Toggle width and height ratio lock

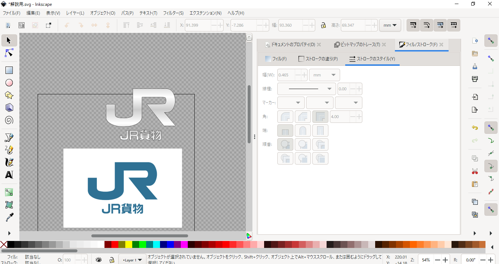tap(323, 25)
